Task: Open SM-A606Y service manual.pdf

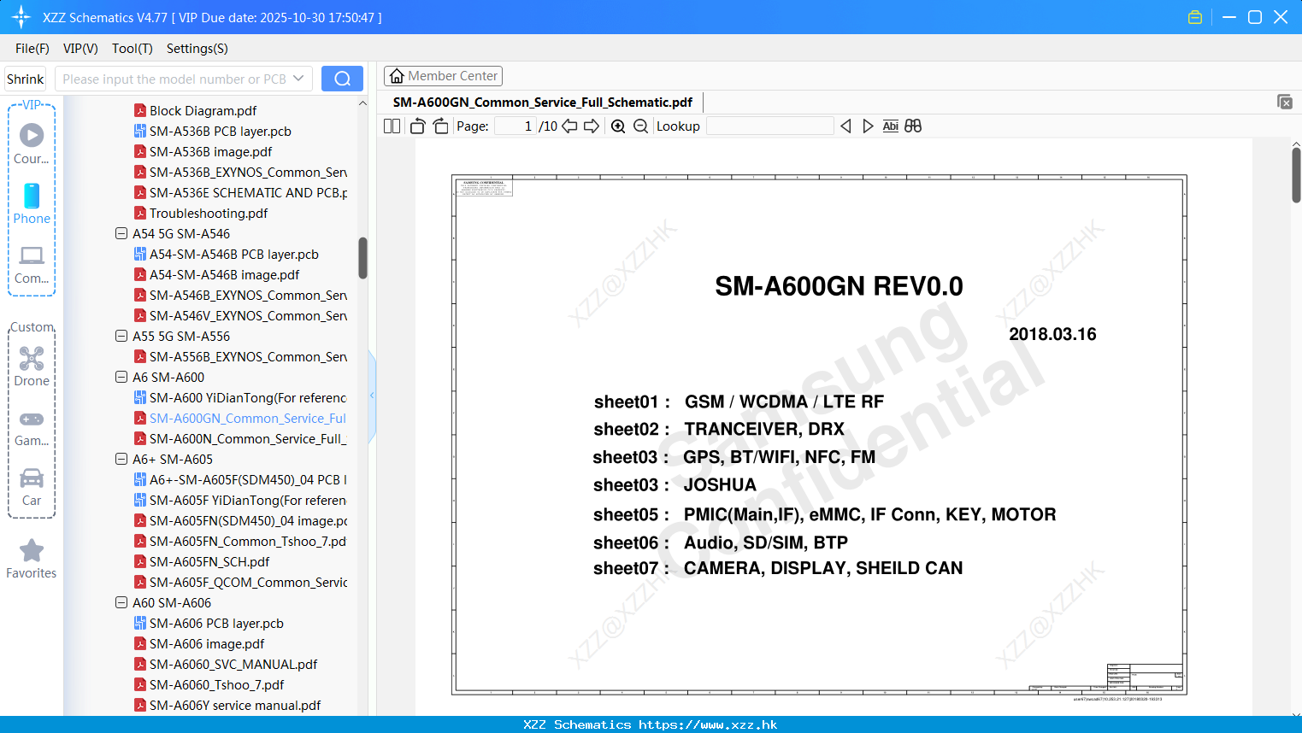Action: click(227, 705)
